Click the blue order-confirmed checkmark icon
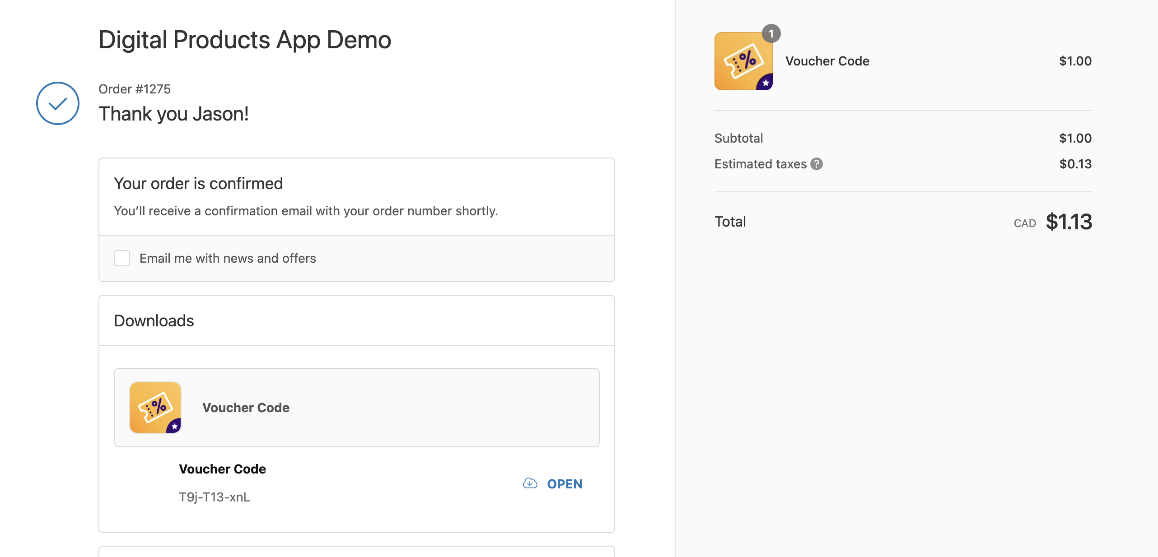1158x557 pixels. tap(57, 103)
